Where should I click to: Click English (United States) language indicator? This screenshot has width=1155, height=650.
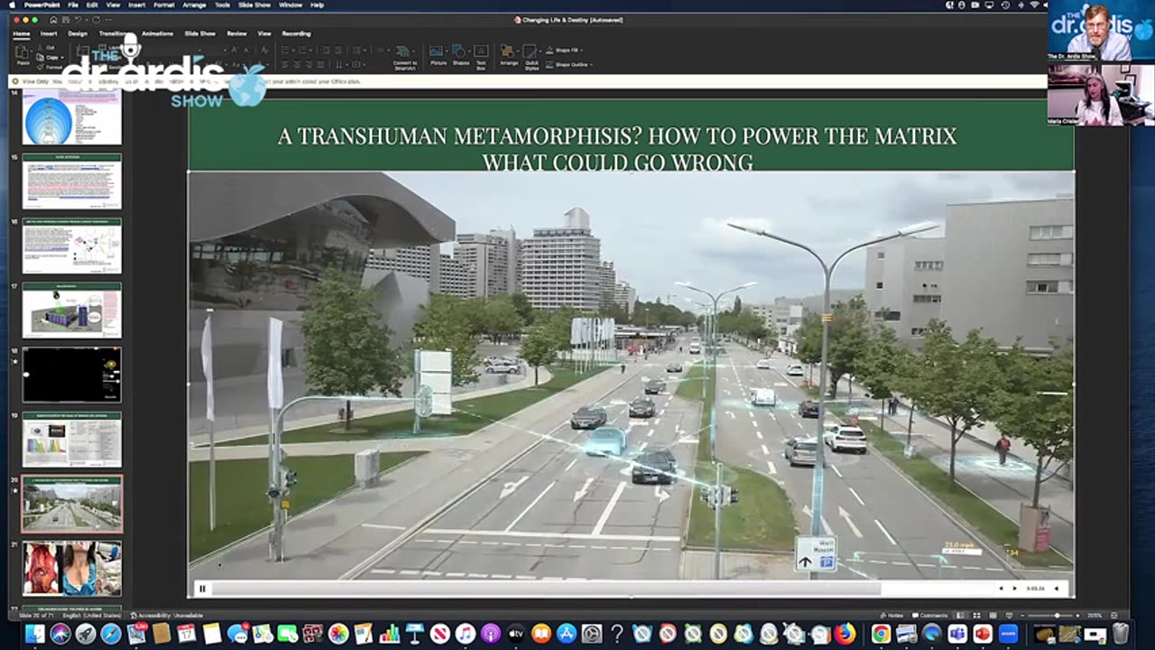(93, 616)
